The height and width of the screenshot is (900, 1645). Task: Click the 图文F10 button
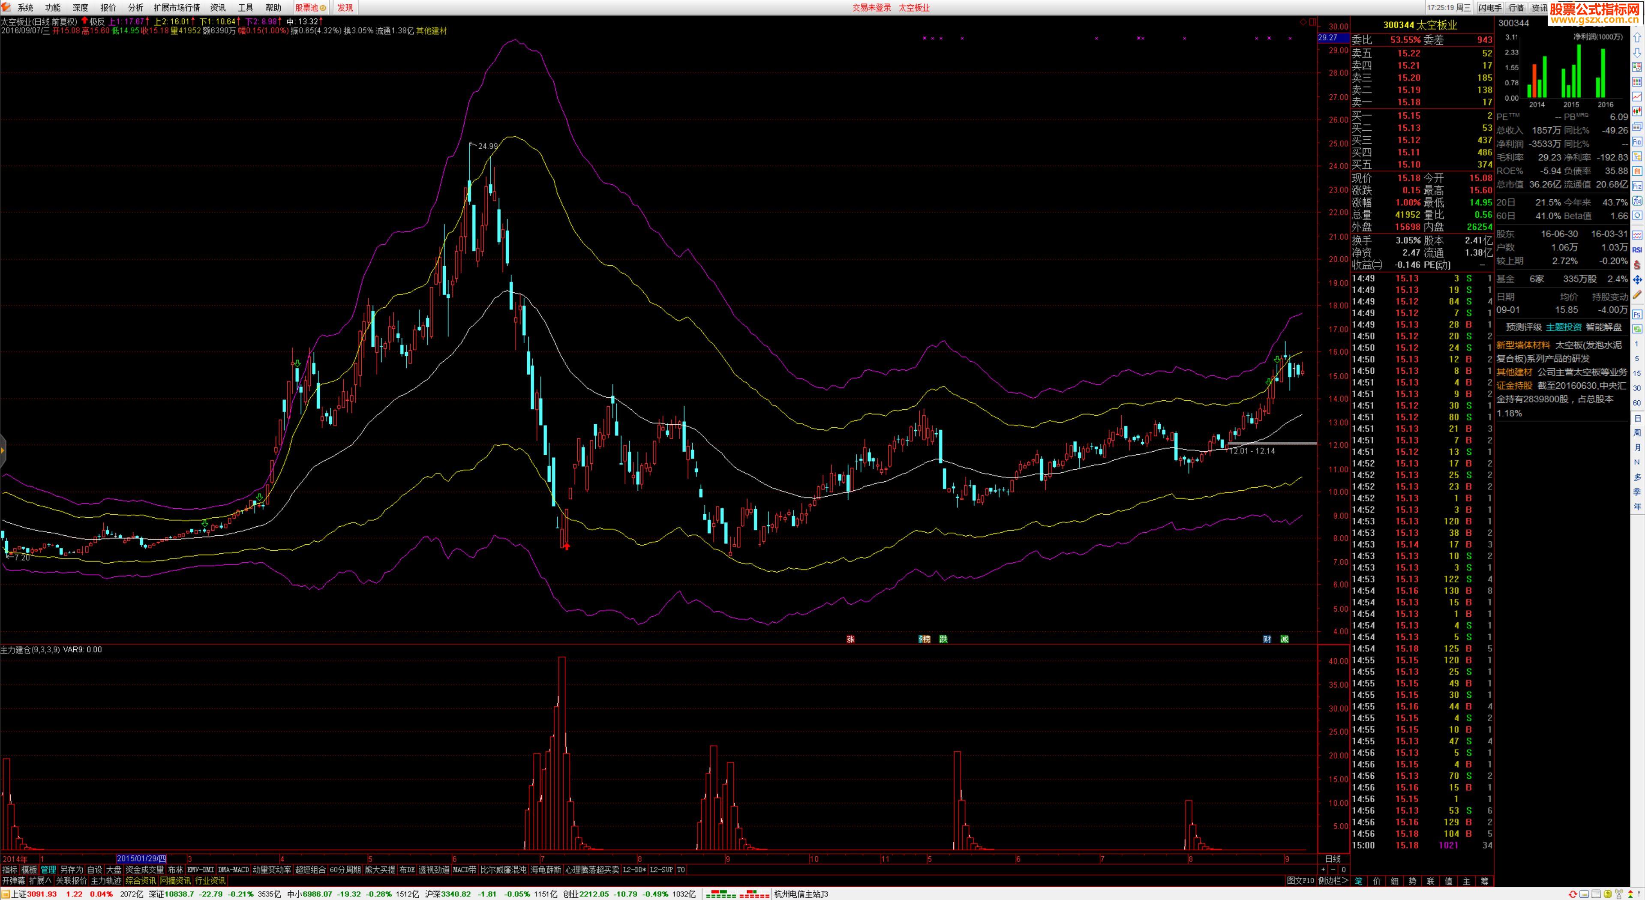pos(1301,881)
